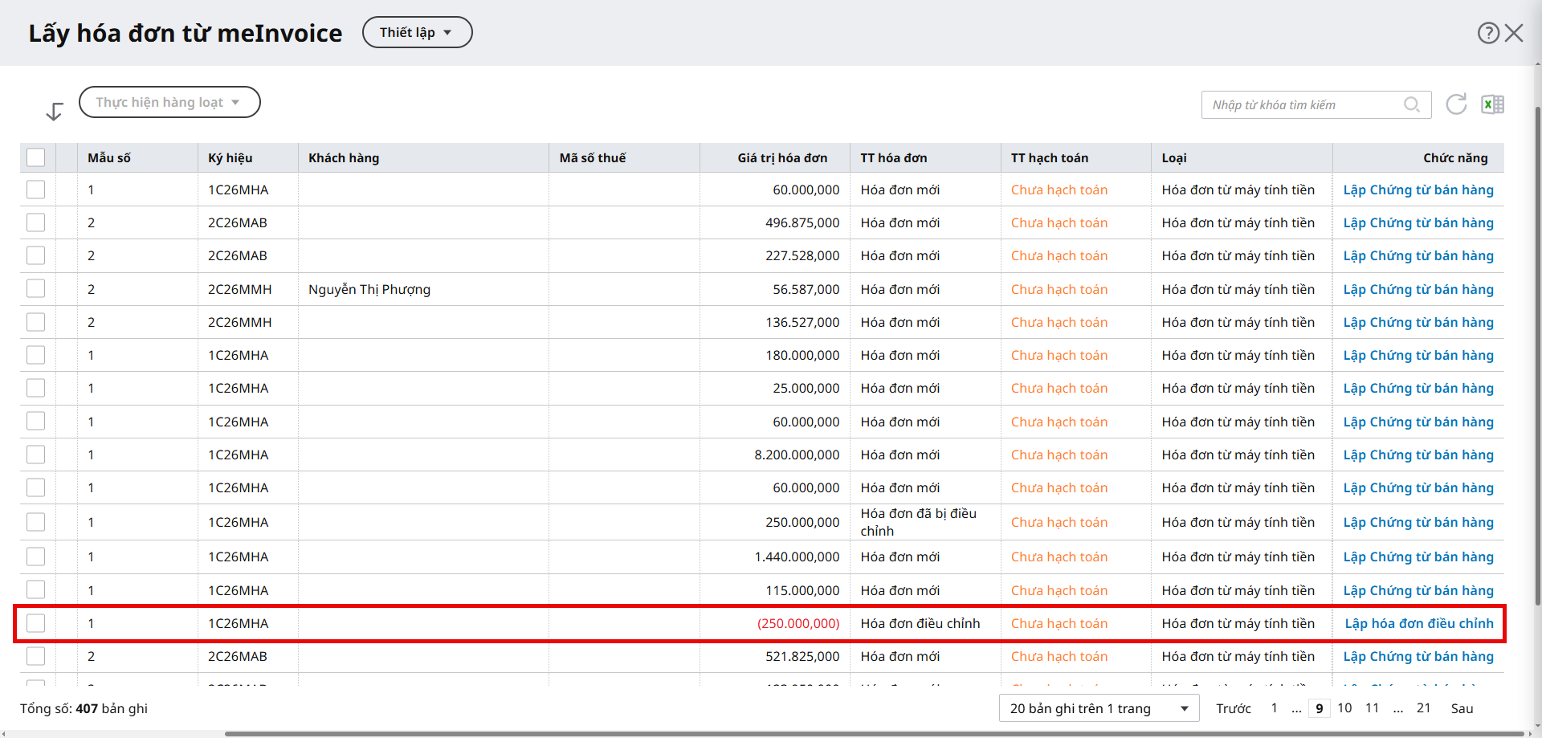Tick the select-all header checkbox

[36, 157]
